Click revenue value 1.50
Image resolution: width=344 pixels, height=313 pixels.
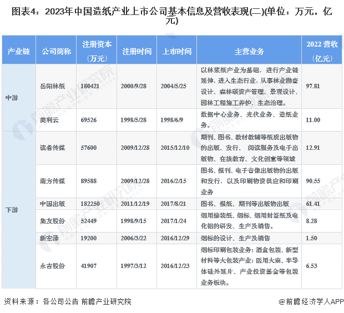click(x=311, y=238)
